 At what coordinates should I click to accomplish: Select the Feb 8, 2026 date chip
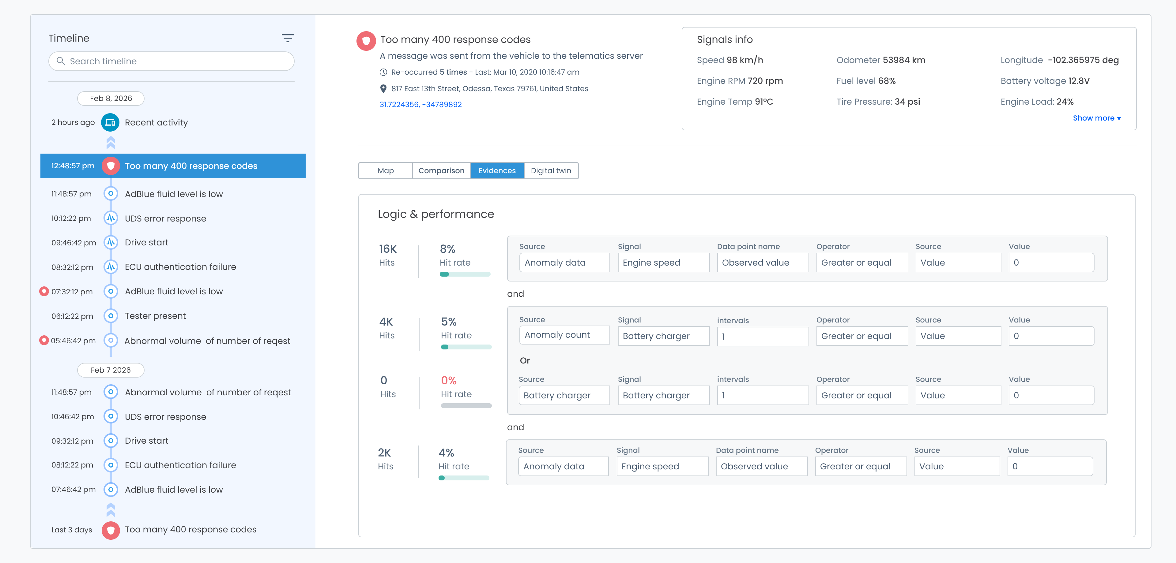click(111, 99)
